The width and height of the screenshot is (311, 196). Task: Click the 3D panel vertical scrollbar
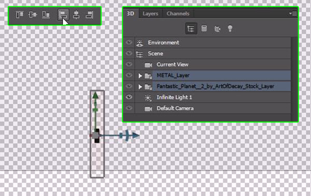pos(294,79)
